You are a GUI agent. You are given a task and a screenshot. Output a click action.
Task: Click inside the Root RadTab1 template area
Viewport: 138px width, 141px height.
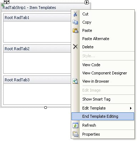pos(37,32)
